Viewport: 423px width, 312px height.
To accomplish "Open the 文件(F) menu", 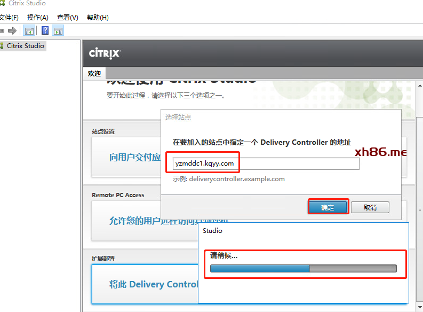I will coord(9,18).
